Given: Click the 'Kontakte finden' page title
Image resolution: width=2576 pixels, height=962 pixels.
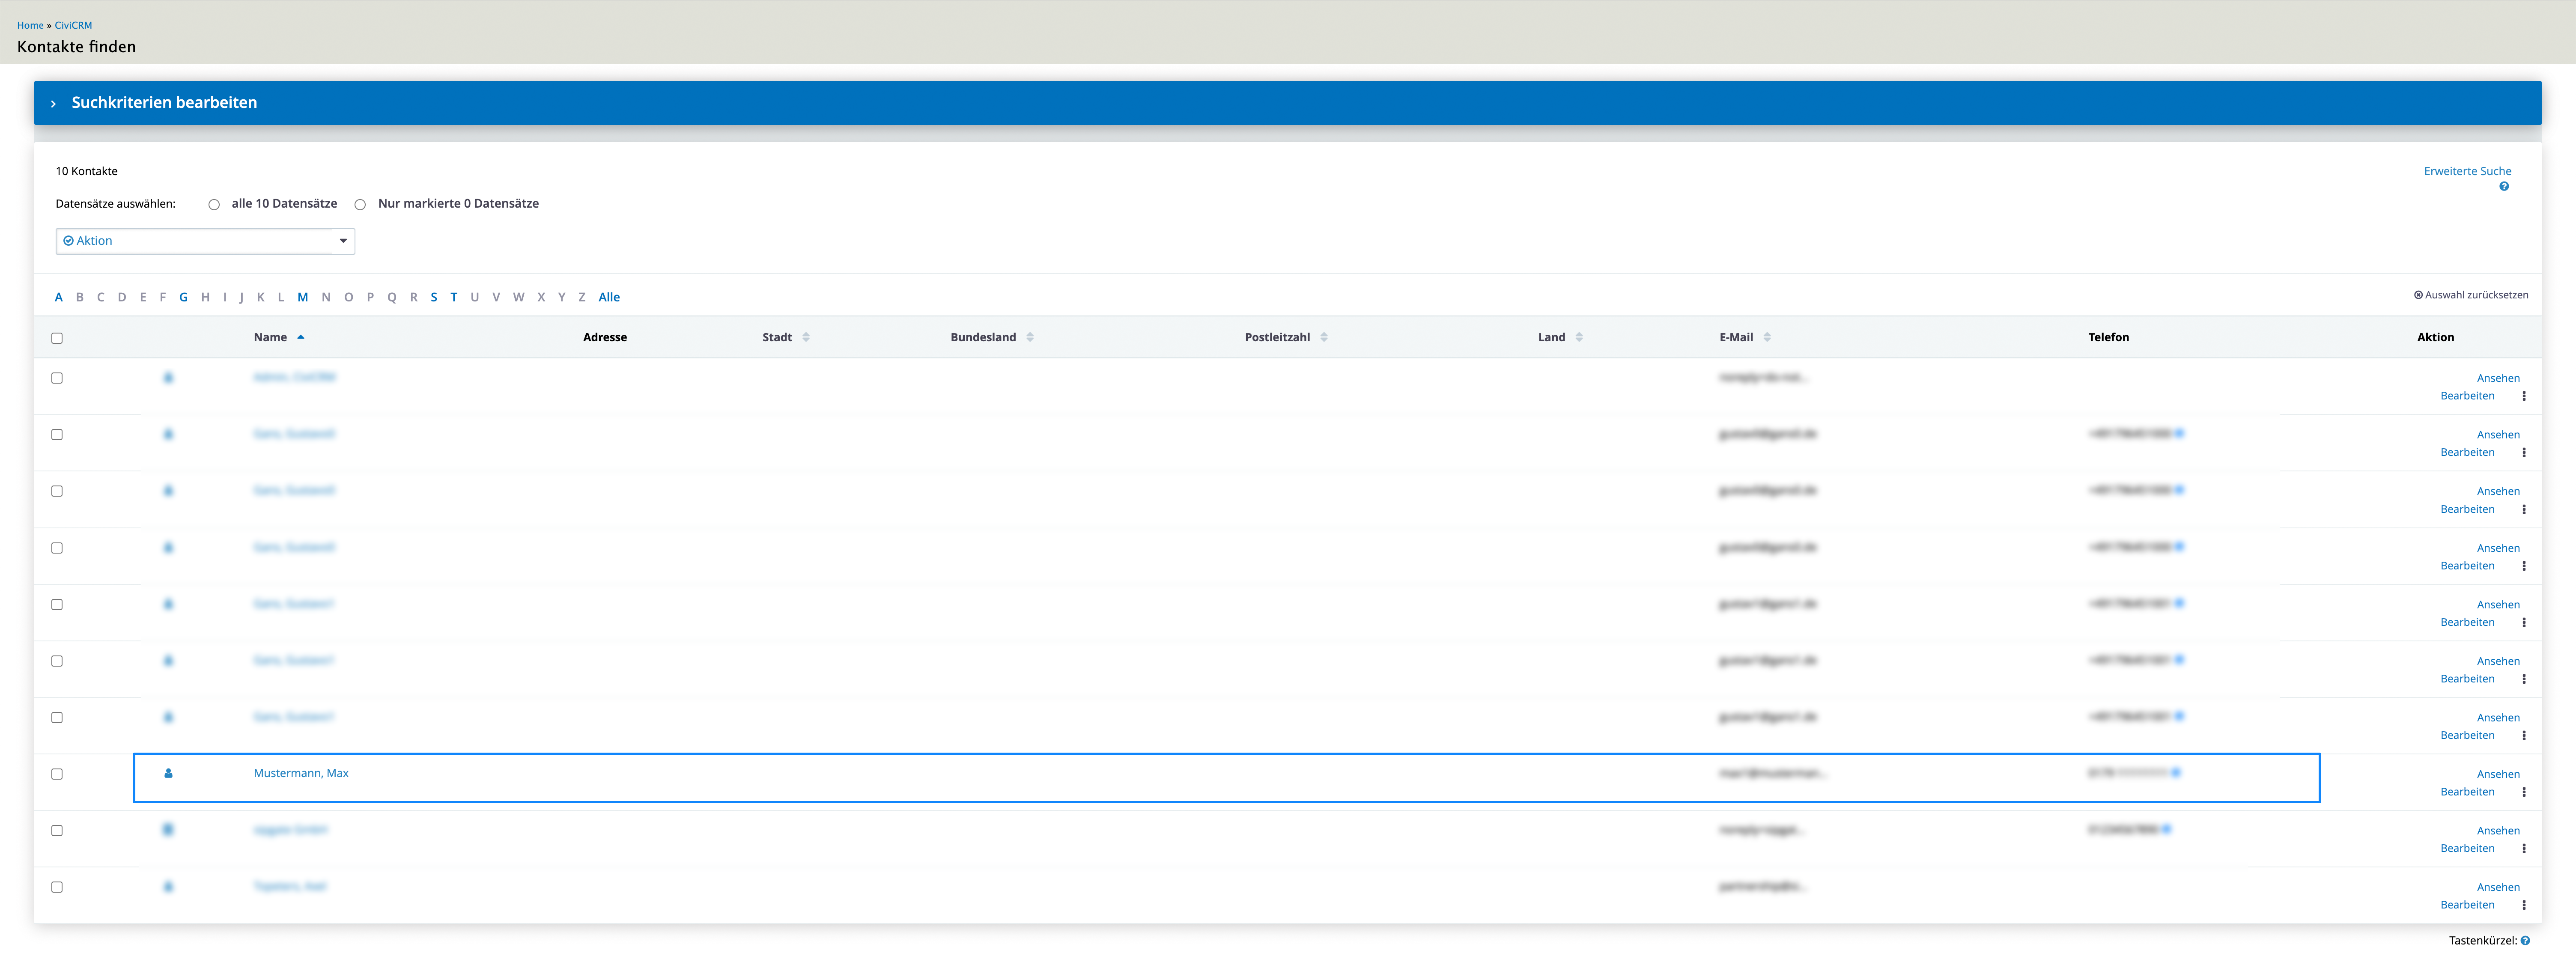Looking at the screenshot, I should [76, 47].
